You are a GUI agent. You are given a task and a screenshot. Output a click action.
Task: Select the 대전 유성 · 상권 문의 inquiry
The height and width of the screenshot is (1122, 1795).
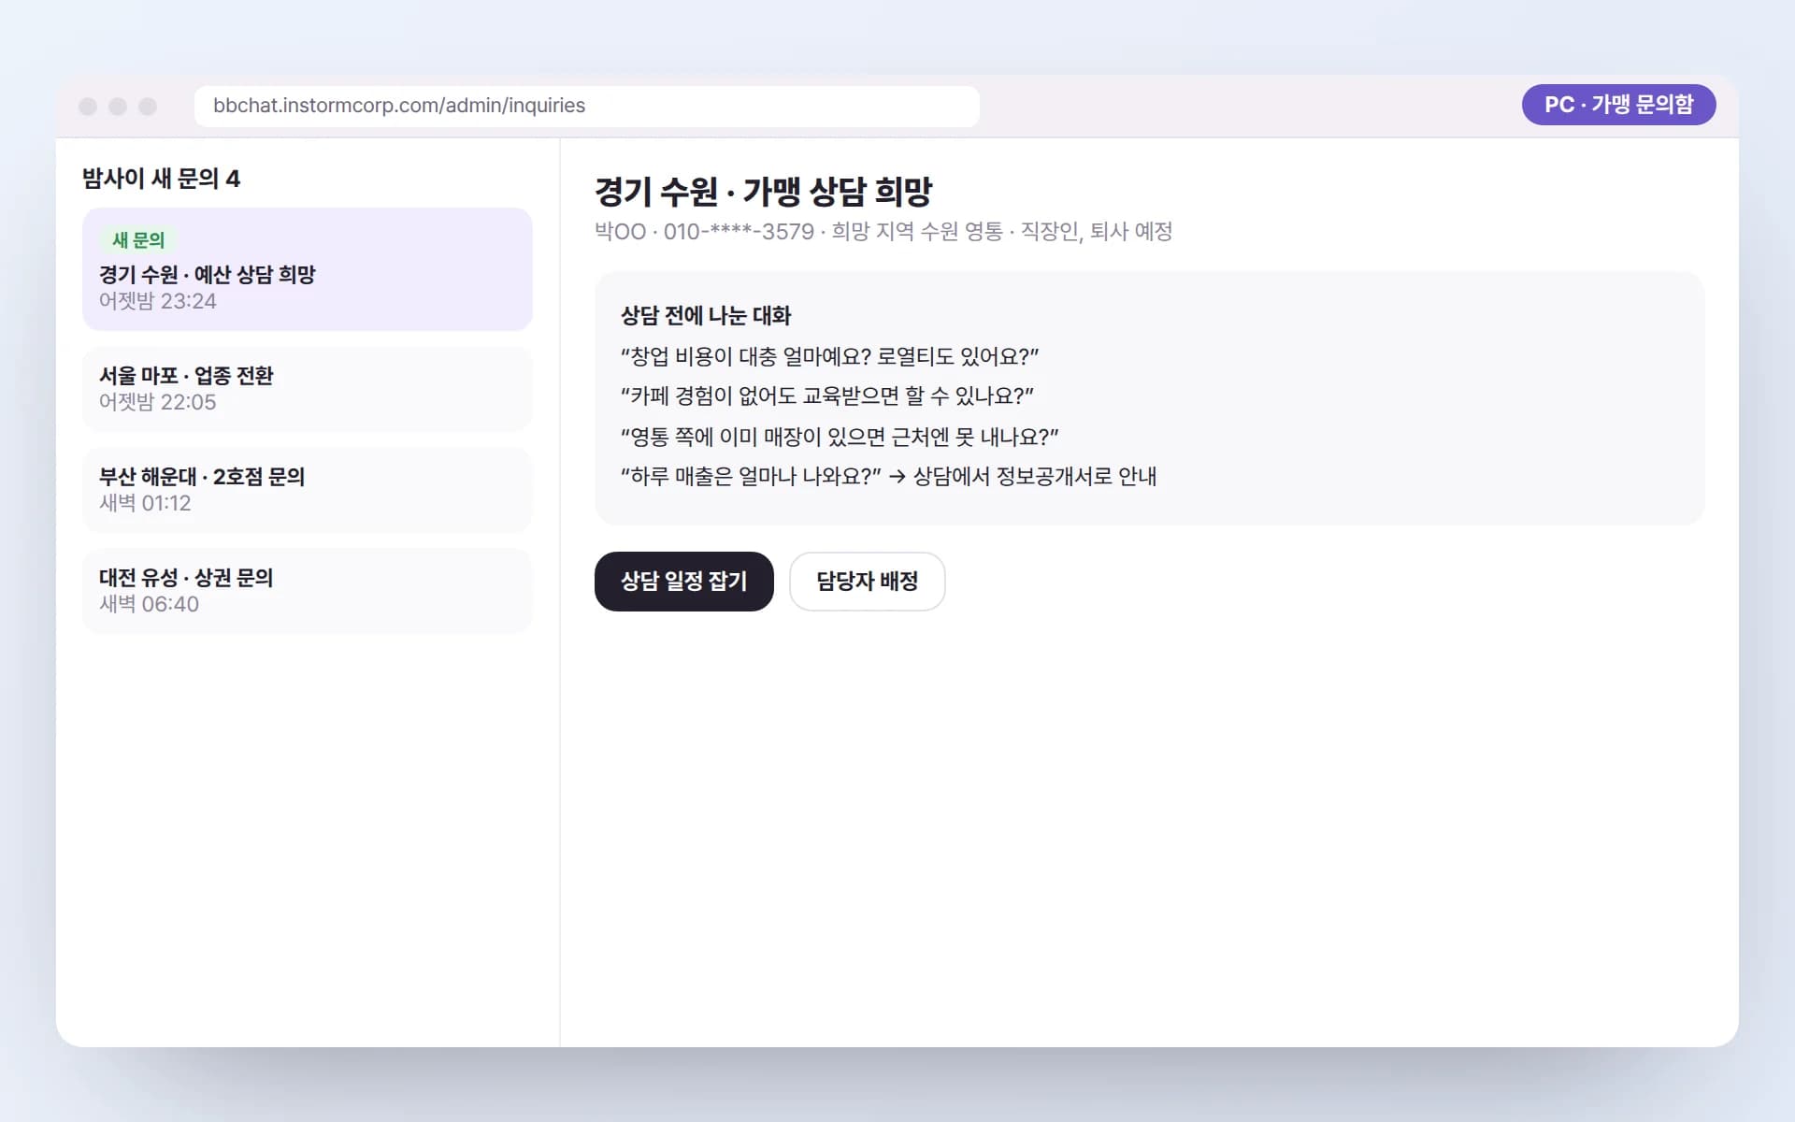tap(308, 591)
